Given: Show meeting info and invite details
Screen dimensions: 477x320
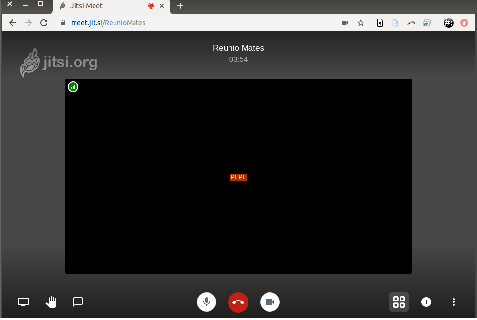Looking at the screenshot, I should click(x=426, y=302).
